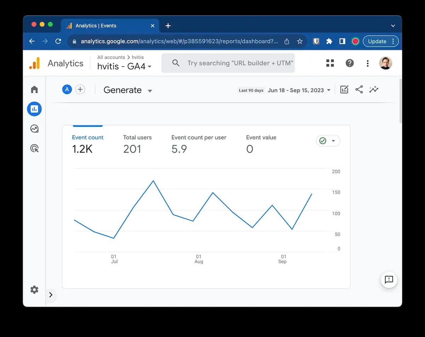Click the Analytics search field
425x337 pixels.
click(x=240, y=63)
